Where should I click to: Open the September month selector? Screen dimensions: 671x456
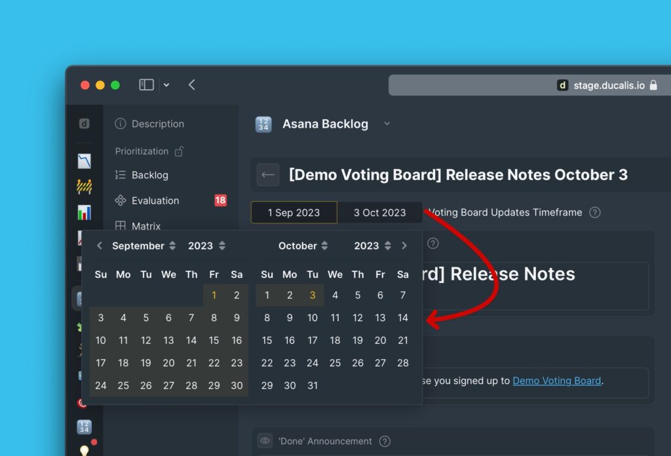(144, 246)
